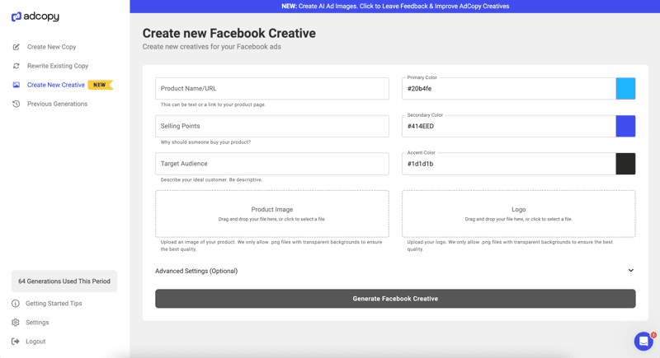Viewport: 660px width, 358px height.
Task: Open the Primary Color swatch picker
Action: click(625, 89)
